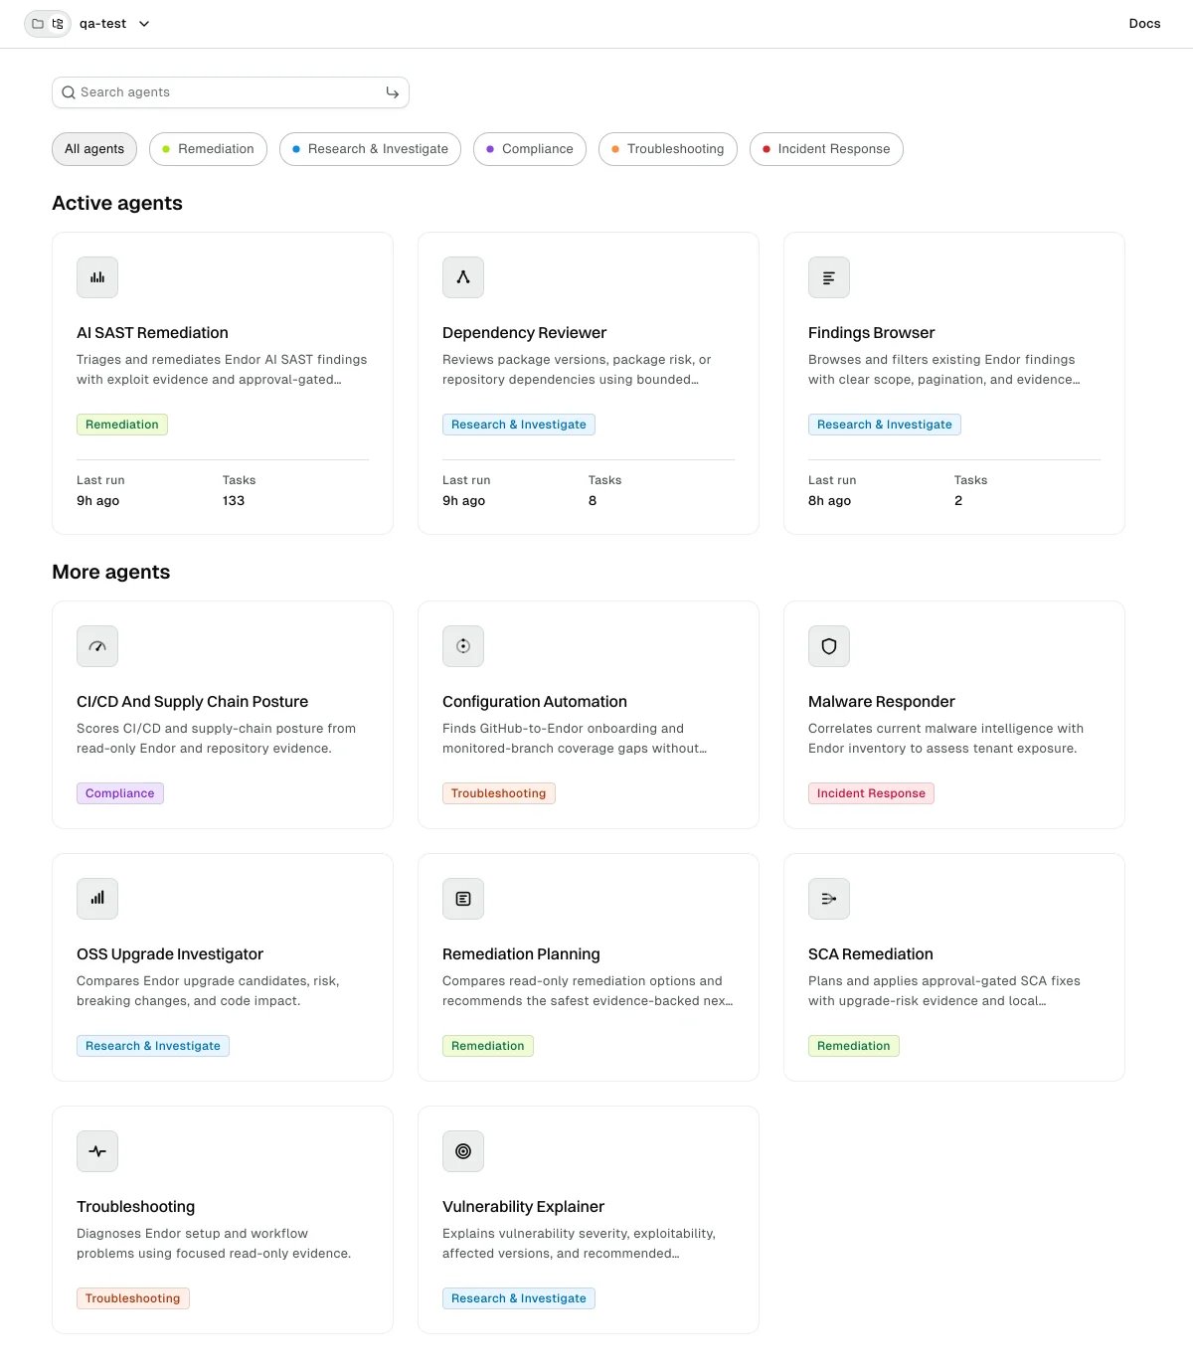
Task: Open the Malware Responder agent title
Action: coord(881,702)
